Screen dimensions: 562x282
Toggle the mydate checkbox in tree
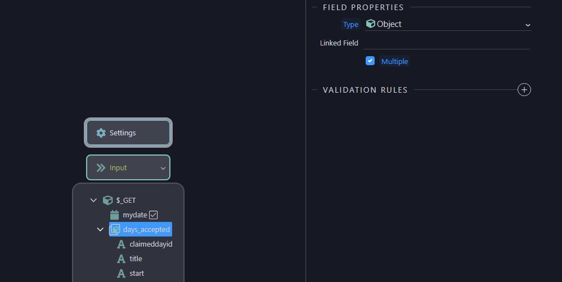pos(154,215)
